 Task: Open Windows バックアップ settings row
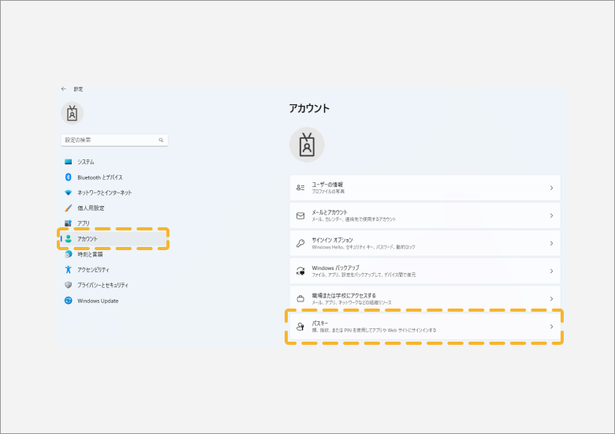coord(425,271)
